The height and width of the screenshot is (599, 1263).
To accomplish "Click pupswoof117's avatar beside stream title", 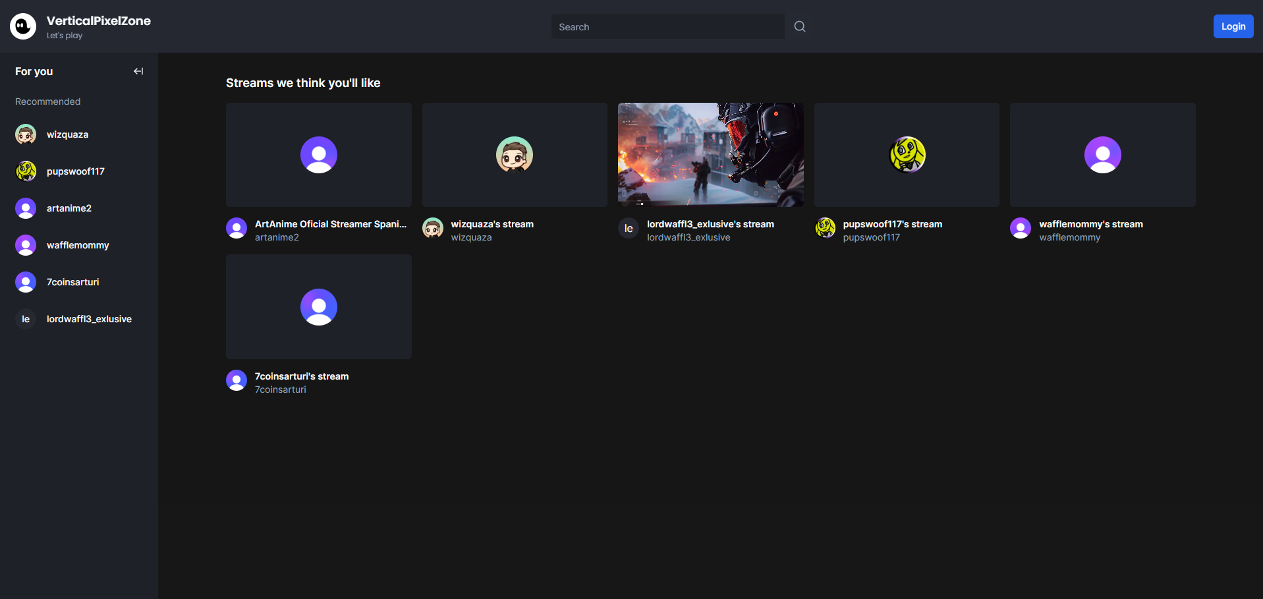I will point(825,228).
